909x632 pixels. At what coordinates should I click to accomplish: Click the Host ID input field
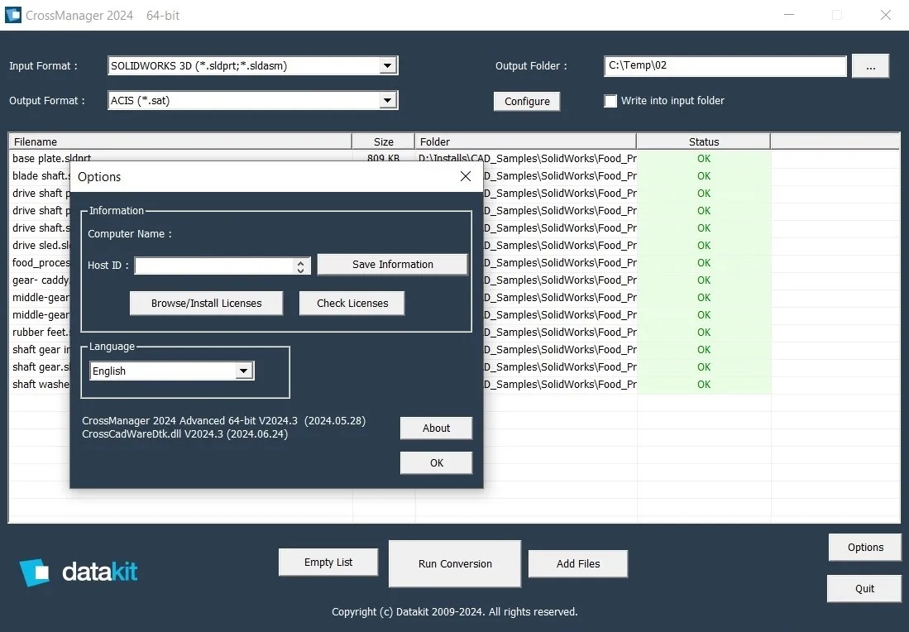click(x=215, y=266)
